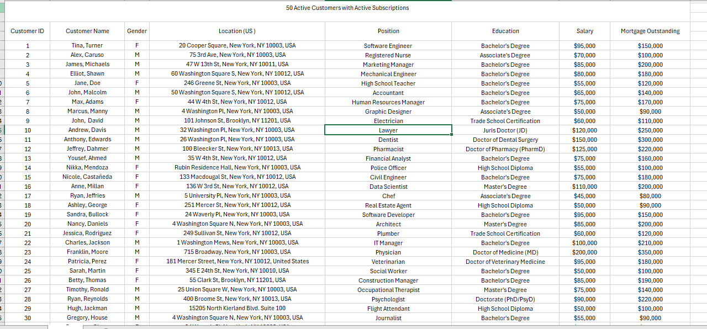707x329 pixels.
Task: Click the 'Position' header cell
Action: 388,31
